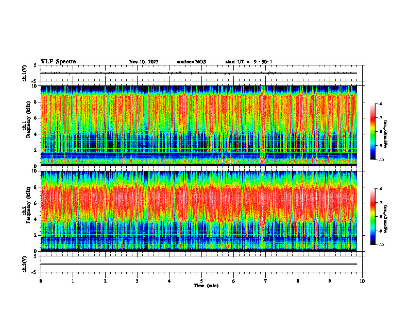Image resolution: width=408 pixels, height=315 pixels.
Task: Click the ch.2 spectrogram panel
Action: 199,211
